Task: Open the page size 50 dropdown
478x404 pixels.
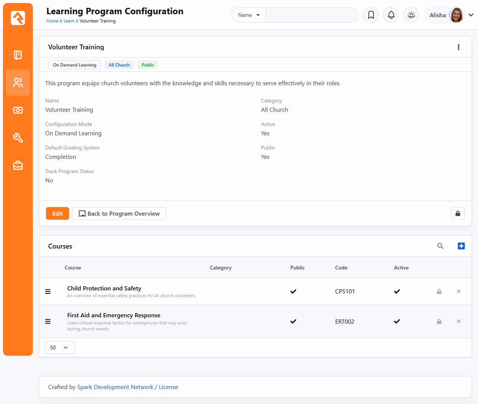Action: tap(60, 348)
